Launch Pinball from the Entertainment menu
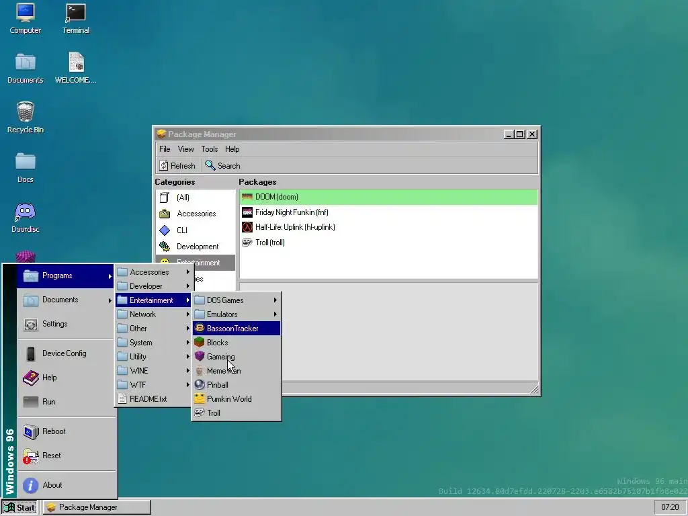The width and height of the screenshot is (688, 516). pos(236,385)
